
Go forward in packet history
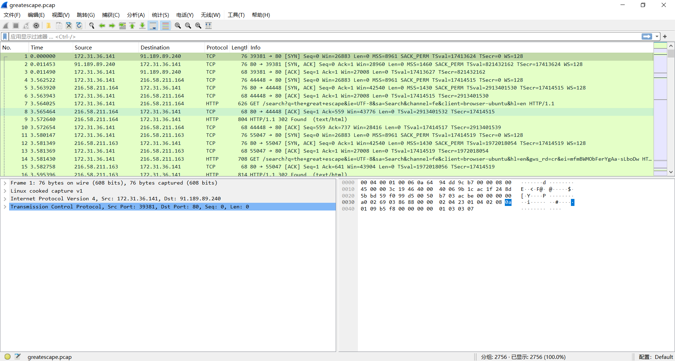tap(112, 26)
